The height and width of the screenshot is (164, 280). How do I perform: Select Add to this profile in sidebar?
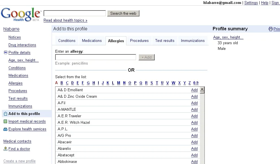24,114
